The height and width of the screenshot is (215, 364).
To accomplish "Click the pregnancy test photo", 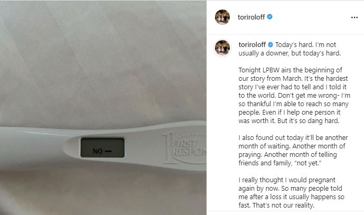I will 103,108.
